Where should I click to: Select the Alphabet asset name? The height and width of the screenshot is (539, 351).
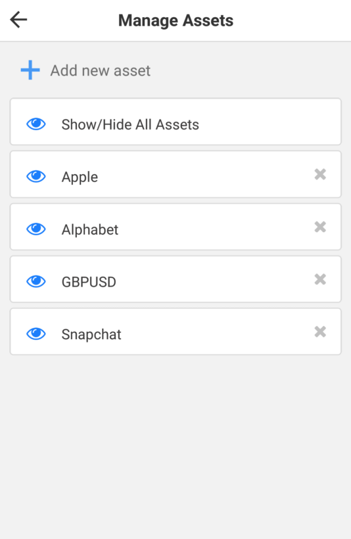[x=90, y=229]
